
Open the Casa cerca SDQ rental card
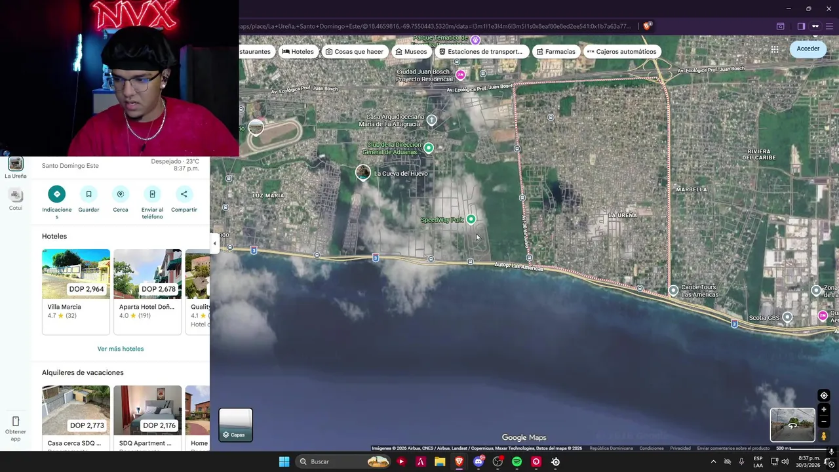(76, 418)
